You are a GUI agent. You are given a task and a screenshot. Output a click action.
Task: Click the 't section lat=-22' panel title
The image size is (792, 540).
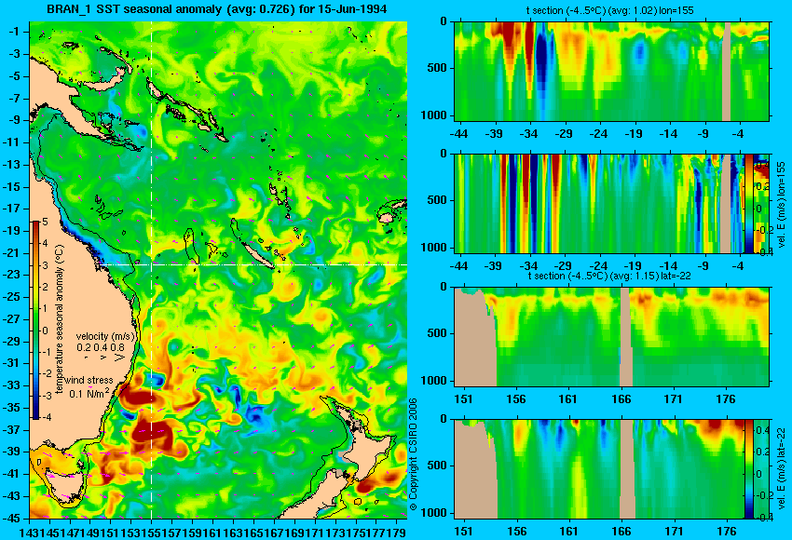(609, 277)
